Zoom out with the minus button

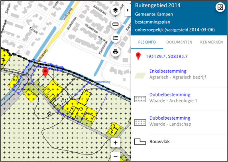[x=116, y=156]
